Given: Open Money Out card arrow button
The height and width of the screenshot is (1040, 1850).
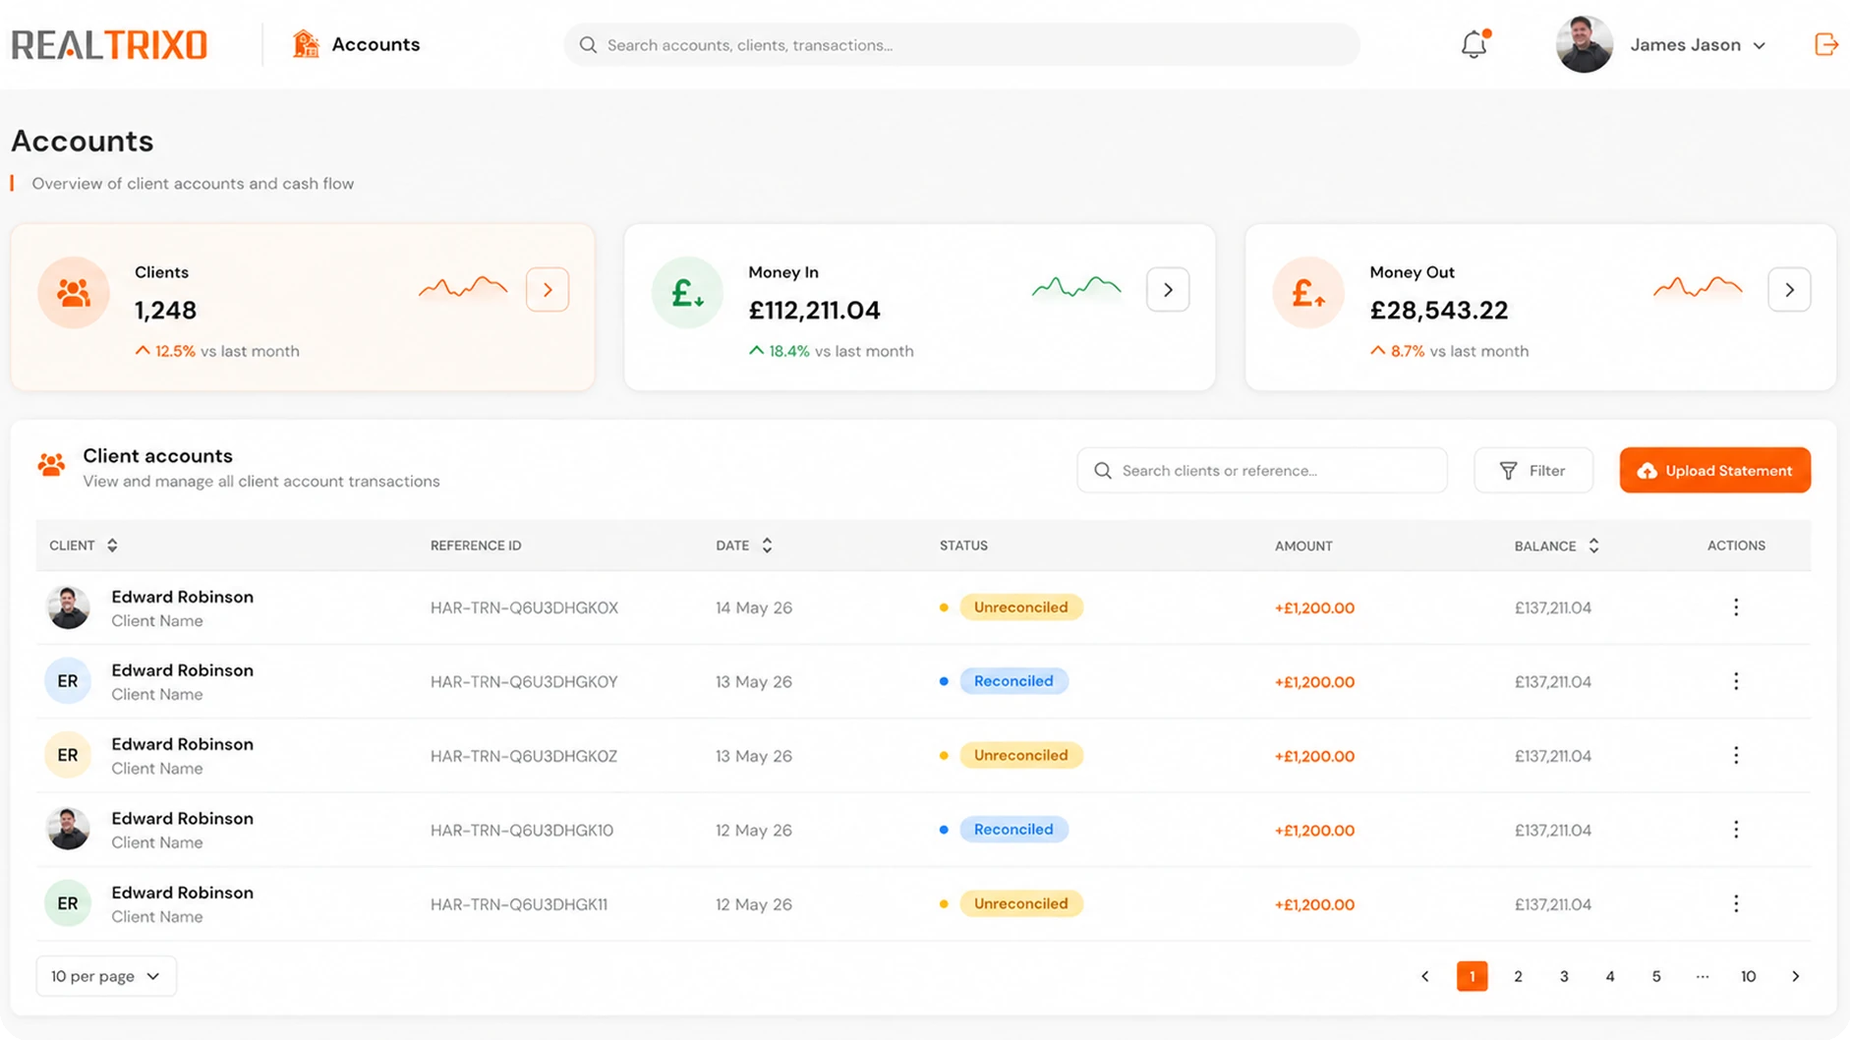Looking at the screenshot, I should point(1789,290).
